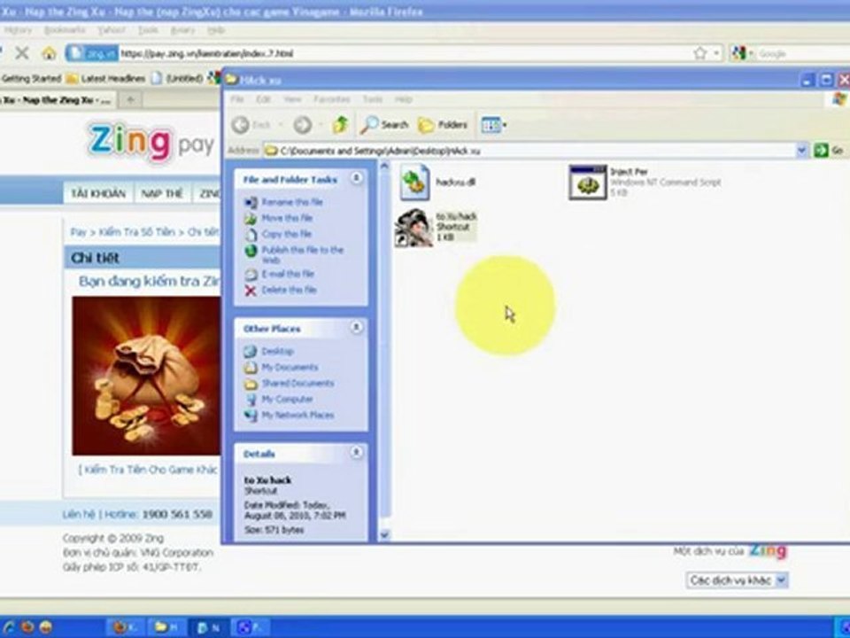Click Rename this file task

point(291,202)
